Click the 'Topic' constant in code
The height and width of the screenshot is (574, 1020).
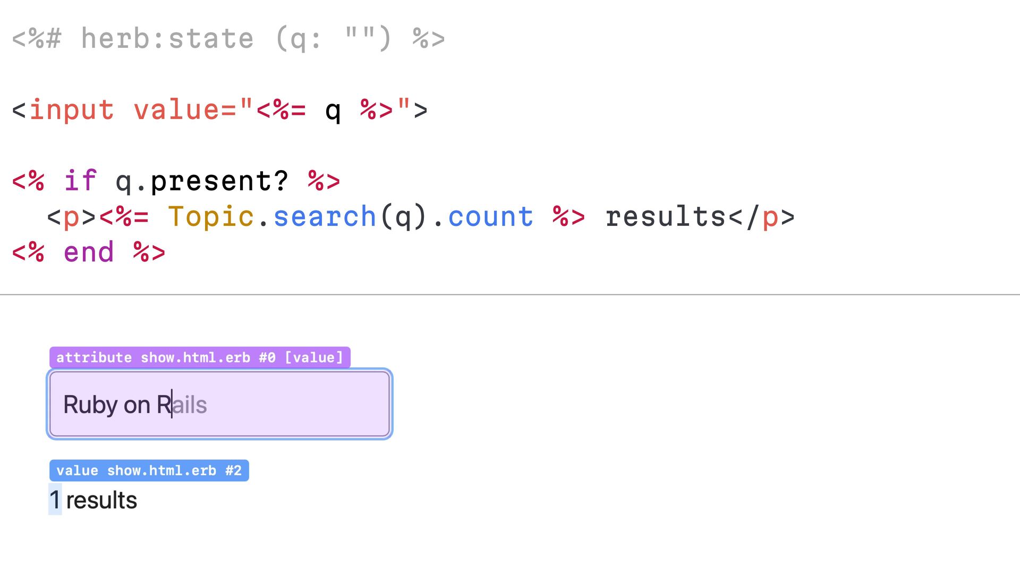[x=211, y=217]
